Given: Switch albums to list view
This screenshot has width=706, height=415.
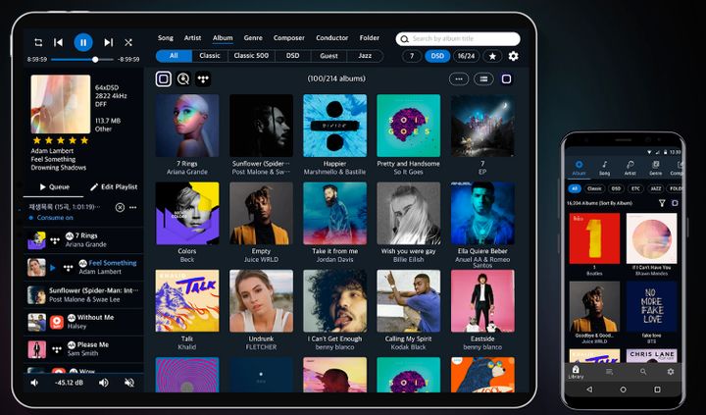Looking at the screenshot, I should click(482, 78).
